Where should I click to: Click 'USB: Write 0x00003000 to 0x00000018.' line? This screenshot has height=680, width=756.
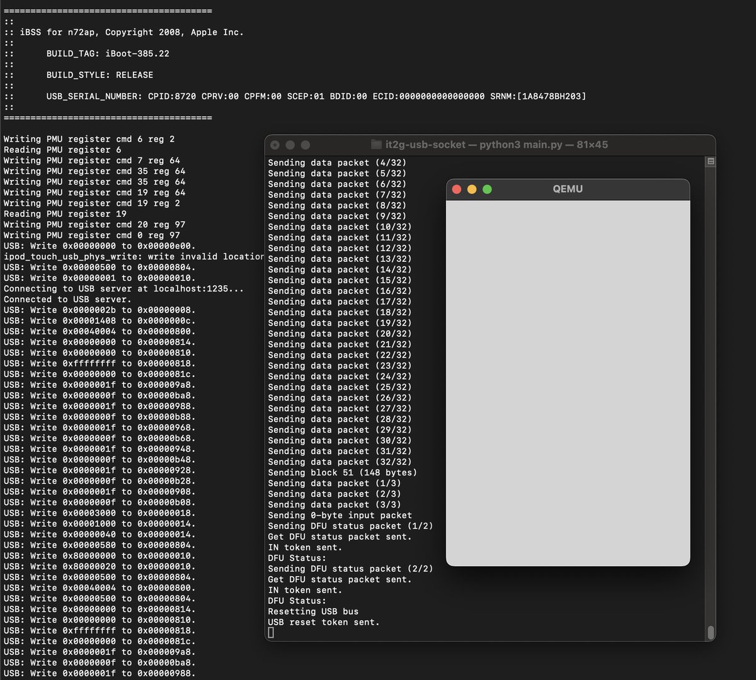coord(100,514)
